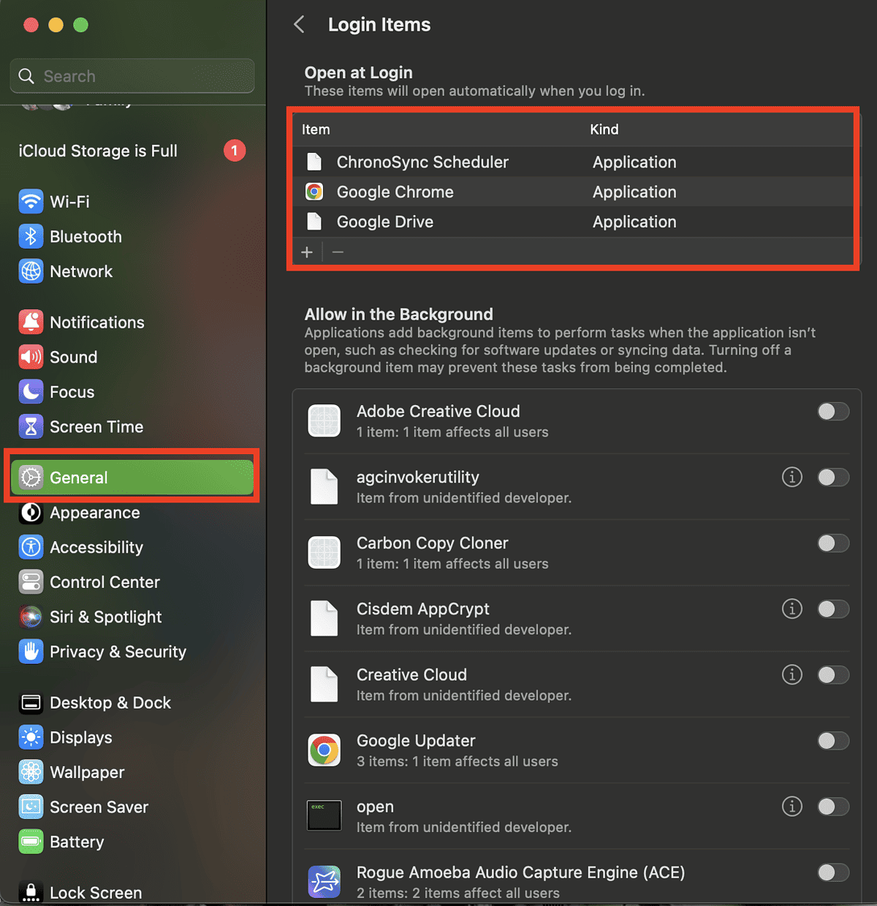Switch to Appearance settings
877x906 pixels.
pos(94,513)
